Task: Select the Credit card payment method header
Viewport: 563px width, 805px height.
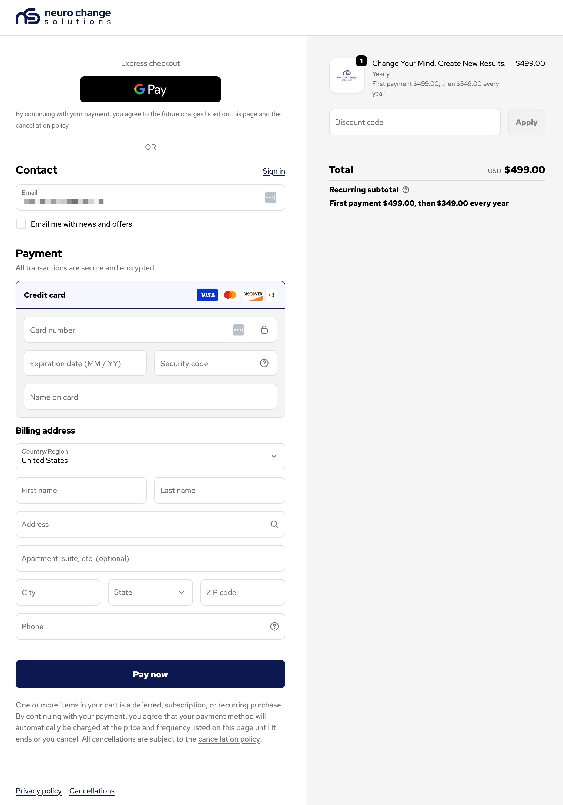Action: tap(150, 295)
